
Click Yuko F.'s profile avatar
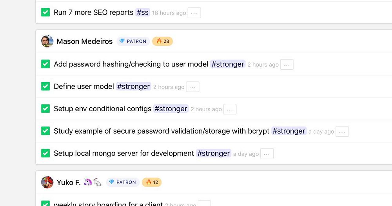click(x=47, y=182)
